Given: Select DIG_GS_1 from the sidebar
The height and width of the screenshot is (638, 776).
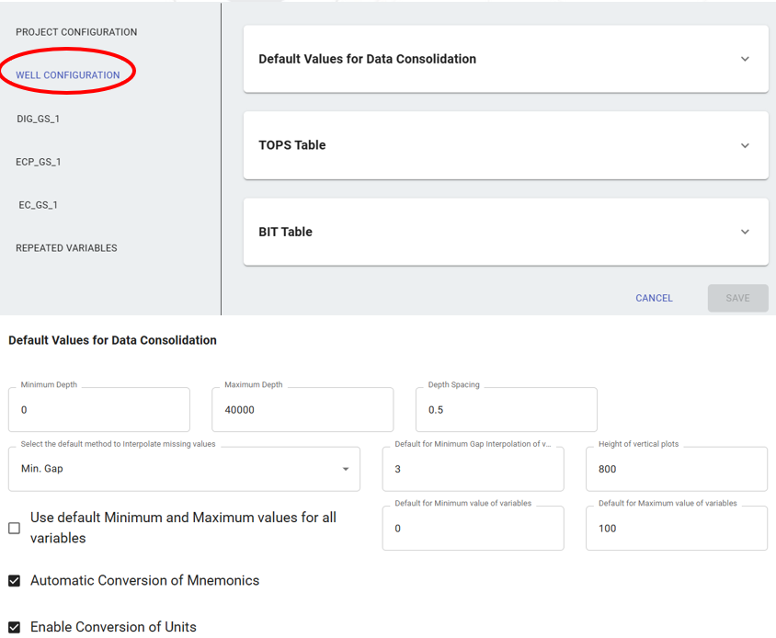Looking at the screenshot, I should point(38,119).
